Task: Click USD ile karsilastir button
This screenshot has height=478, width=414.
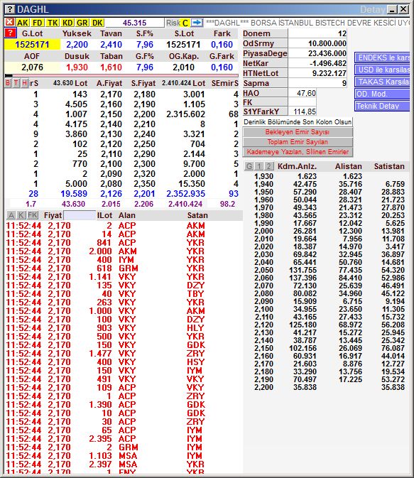Action: click(x=381, y=70)
